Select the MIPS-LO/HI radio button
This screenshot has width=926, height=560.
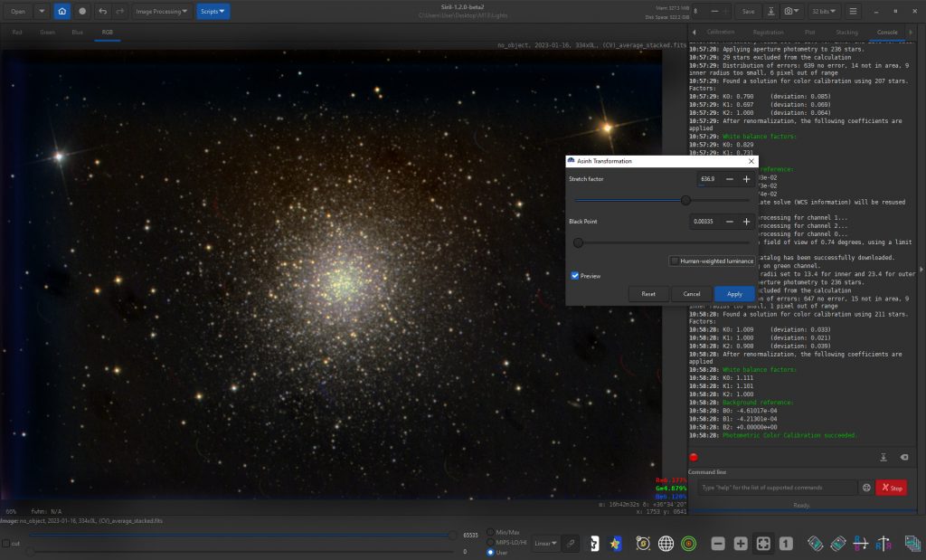point(490,542)
